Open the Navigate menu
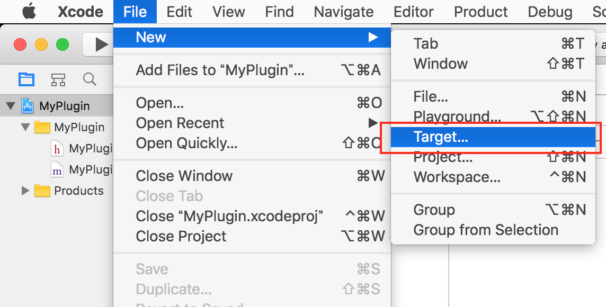 [x=344, y=12]
